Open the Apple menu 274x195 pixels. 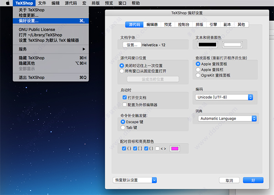(x=8, y=3)
